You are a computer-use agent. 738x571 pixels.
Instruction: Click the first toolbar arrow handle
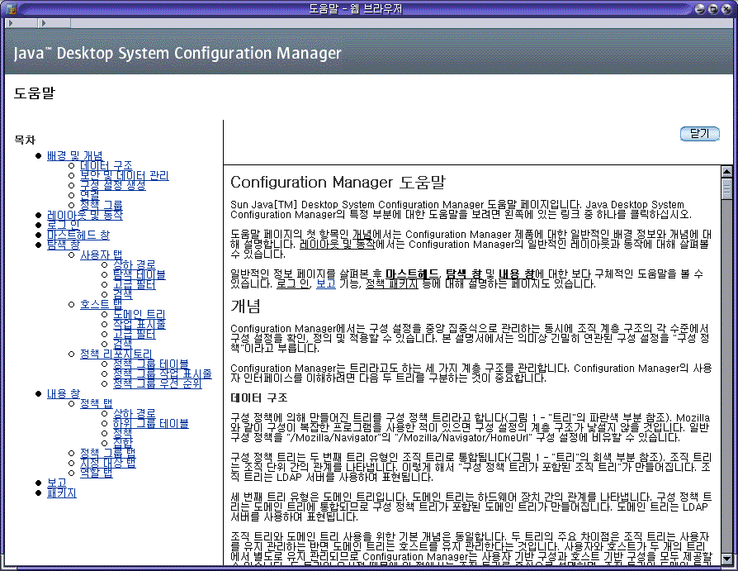coord(11,22)
